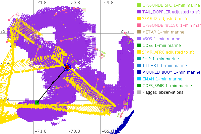The width and height of the screenshot is (201, 134).
Task: Click the top -70.8 longitude axis label
Action: [x=74, y=3]
